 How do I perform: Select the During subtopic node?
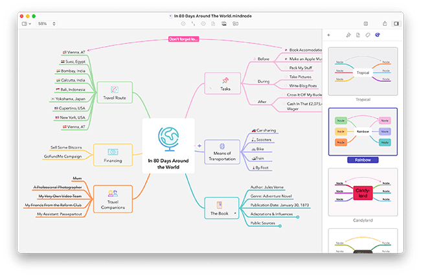point(264,82)
